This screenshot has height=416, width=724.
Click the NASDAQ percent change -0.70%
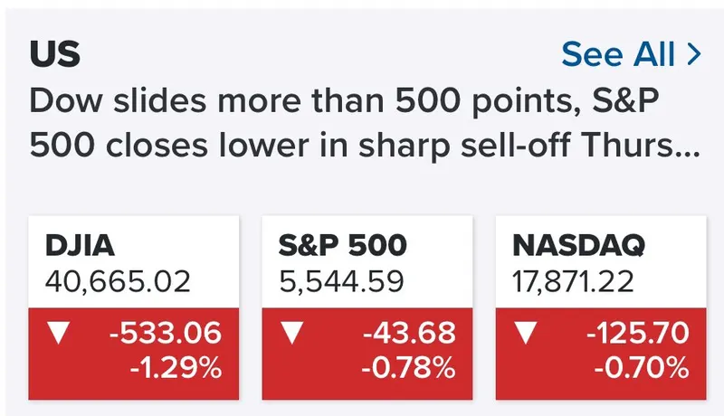[642, 370]
